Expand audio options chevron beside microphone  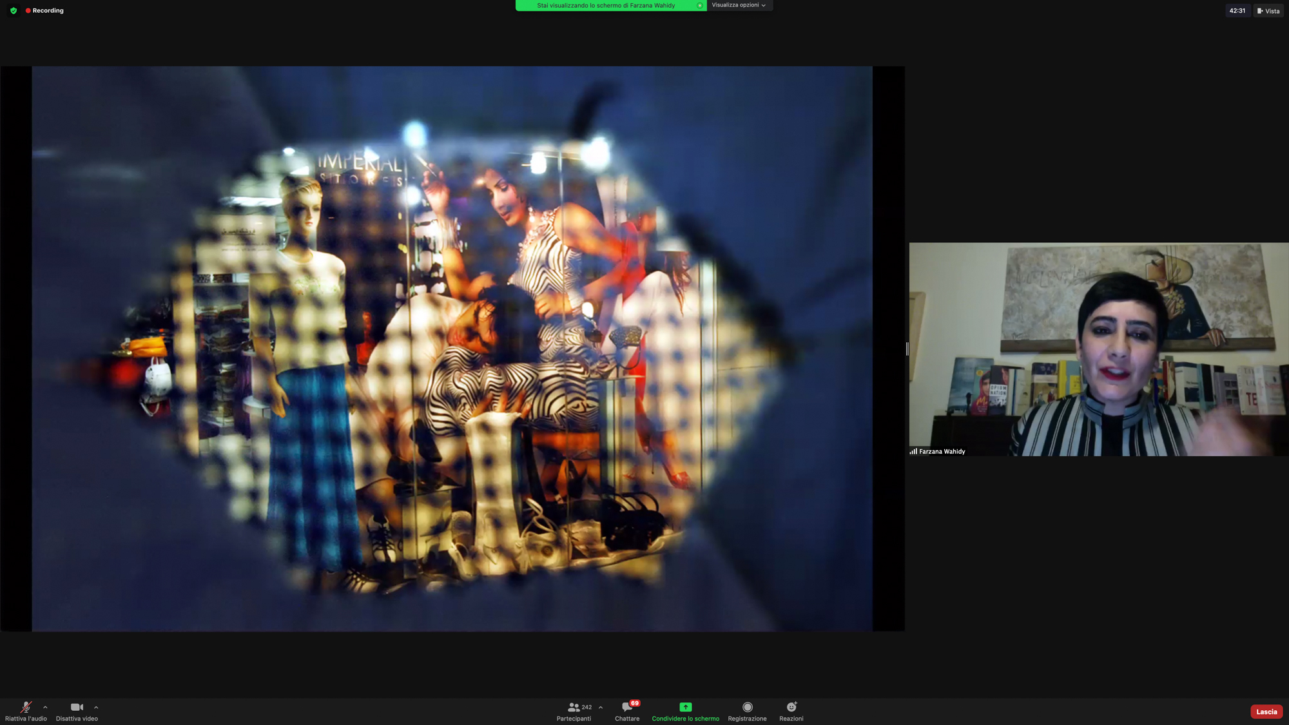click(x=45, y=707)
